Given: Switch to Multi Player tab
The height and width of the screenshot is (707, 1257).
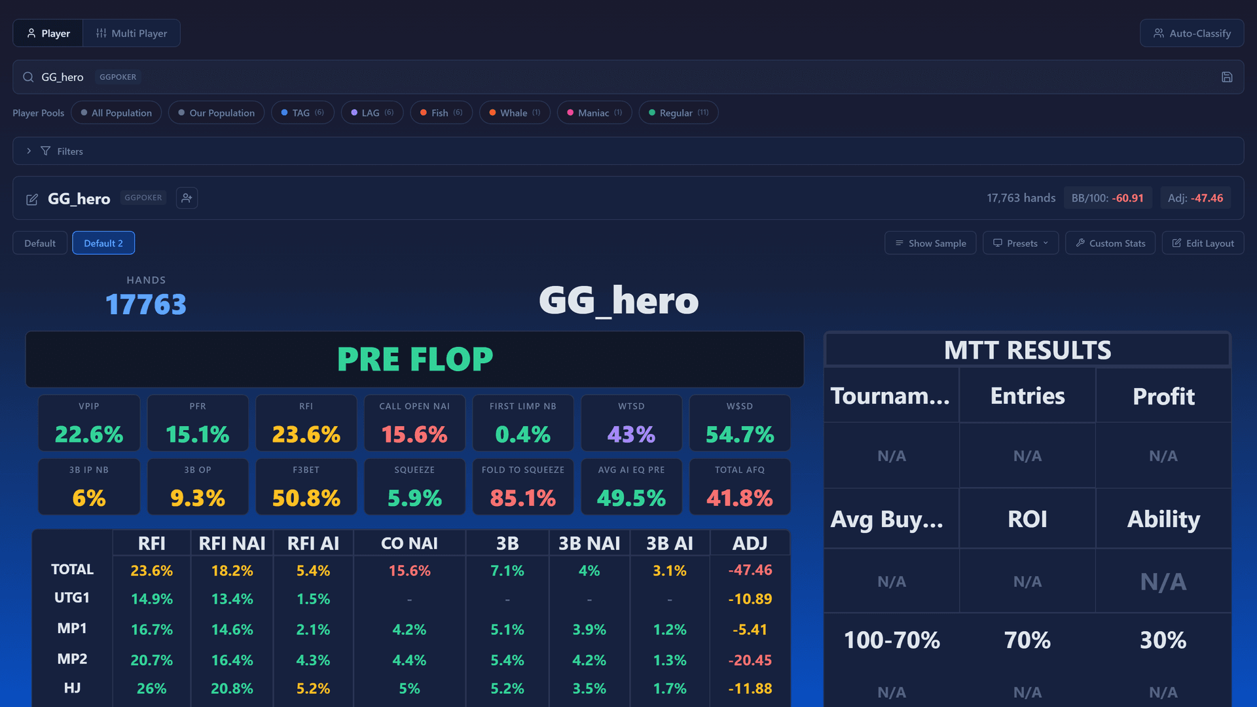Looking at the screenshot, I should 132,33.
